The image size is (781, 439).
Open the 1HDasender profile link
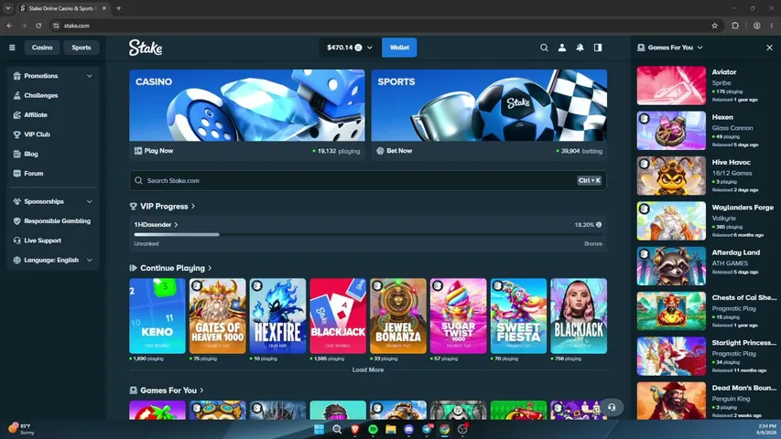pyautogui.click(x=156, y=224)
